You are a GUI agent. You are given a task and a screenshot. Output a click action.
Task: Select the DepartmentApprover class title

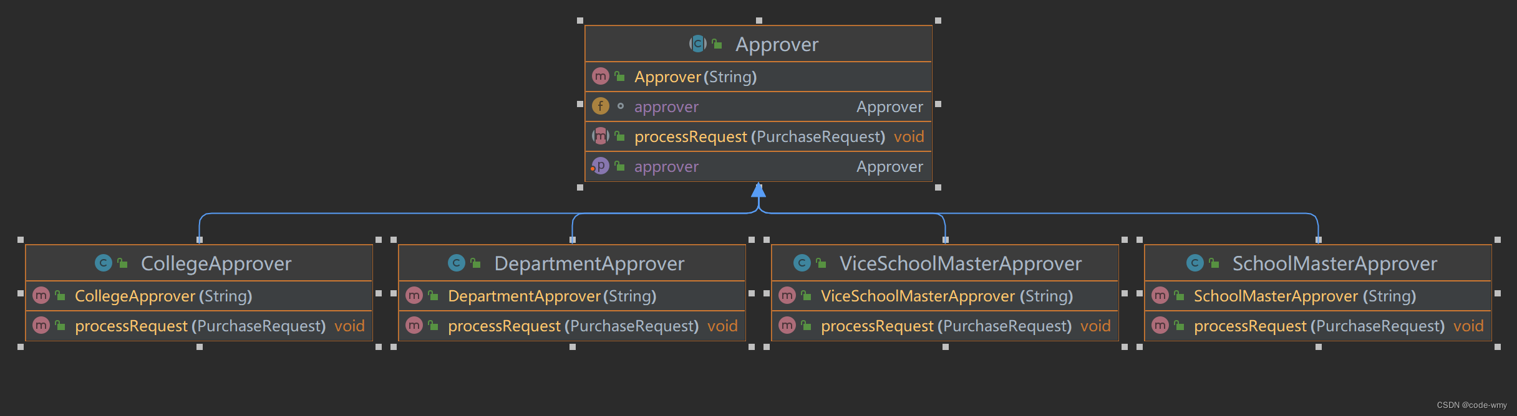589,263
